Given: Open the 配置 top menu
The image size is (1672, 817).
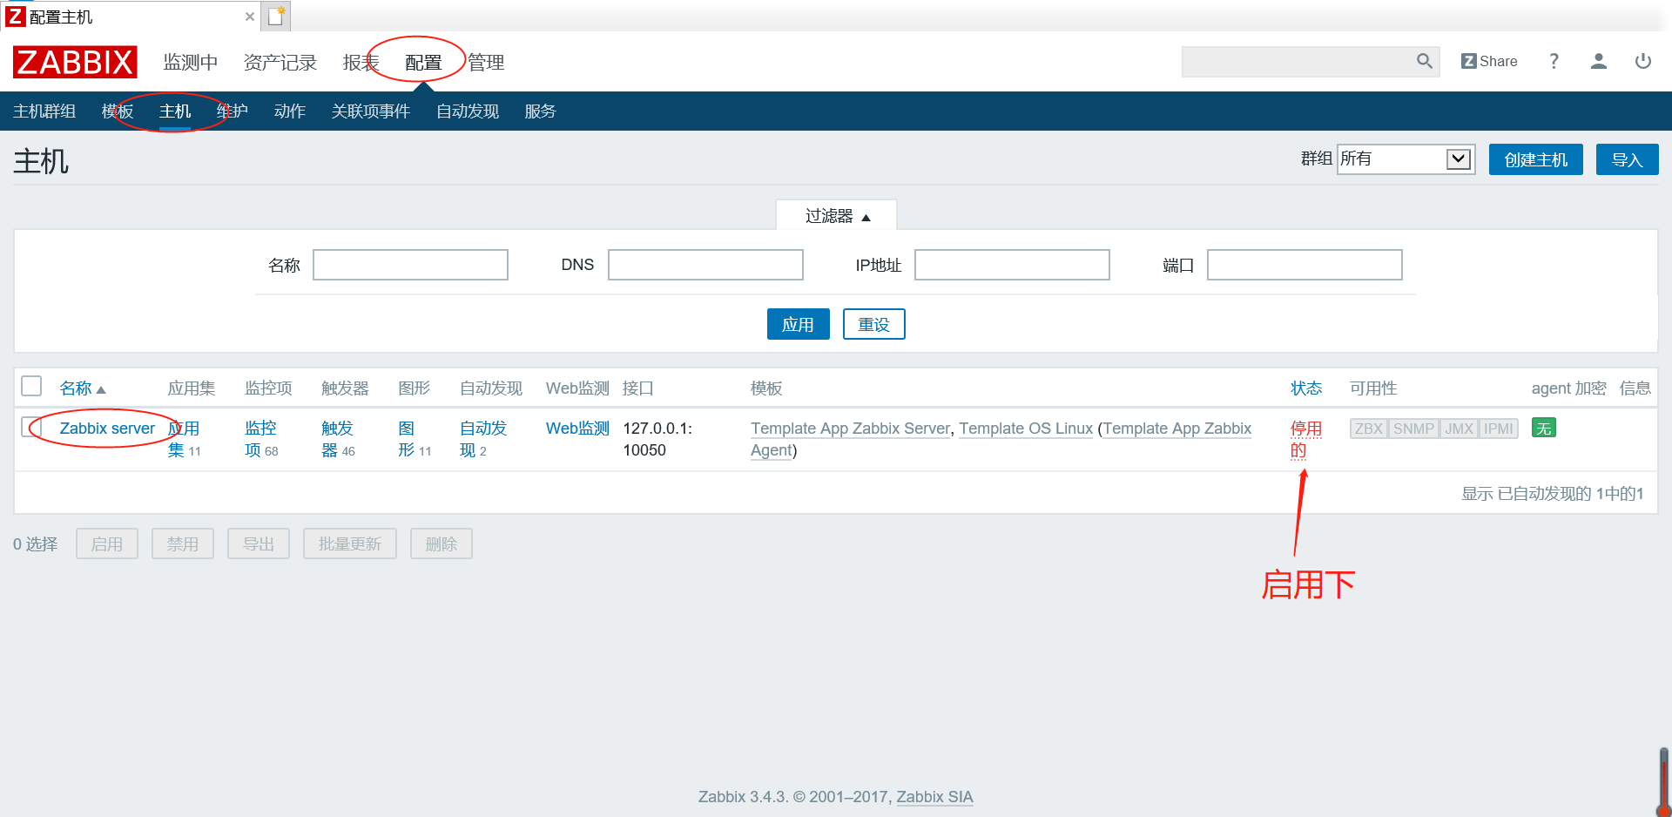Looking at the screenshot, I should pyautogui.click(x=423, y=62).
